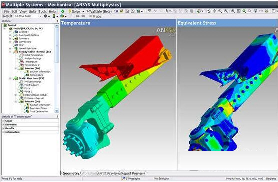Click Validate (Beta) button

pos(99,11)
